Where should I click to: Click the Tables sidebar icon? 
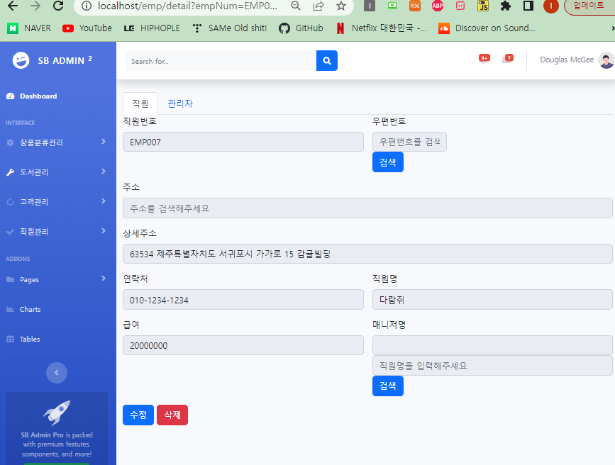(x=10, y=339)
